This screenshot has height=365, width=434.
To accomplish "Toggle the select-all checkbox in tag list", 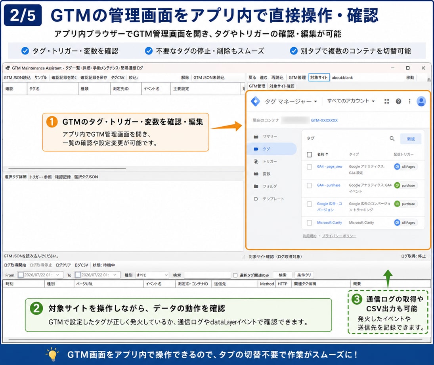I will (310, 154).
